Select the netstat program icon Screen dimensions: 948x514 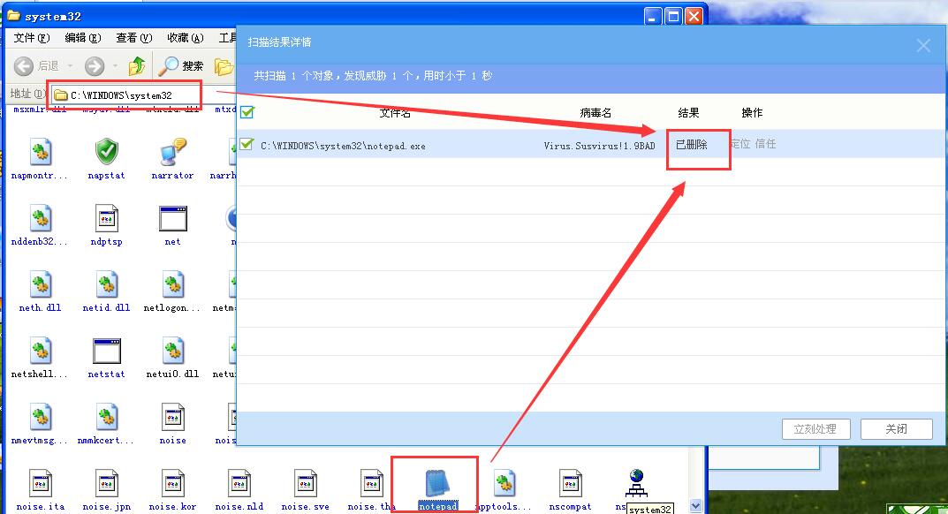click(x=106, y=351)
